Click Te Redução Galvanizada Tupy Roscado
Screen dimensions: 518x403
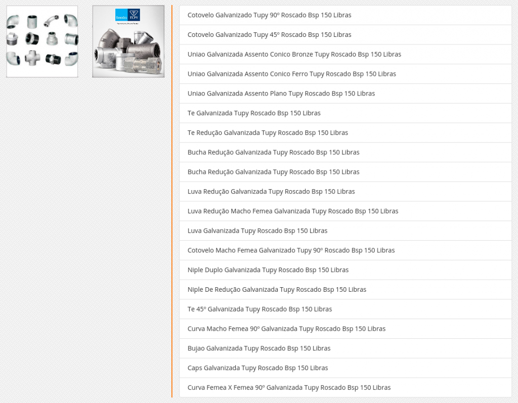tap(268, 133)
